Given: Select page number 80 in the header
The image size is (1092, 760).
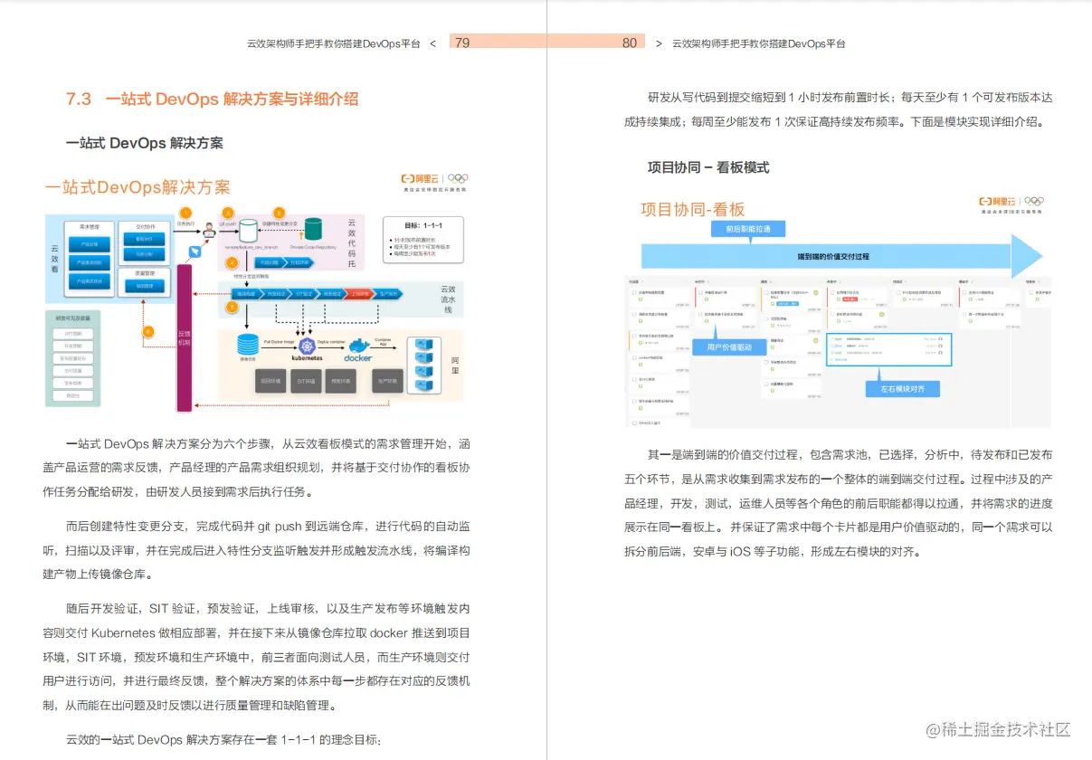Looking at the screenshot, I should 630,43.
